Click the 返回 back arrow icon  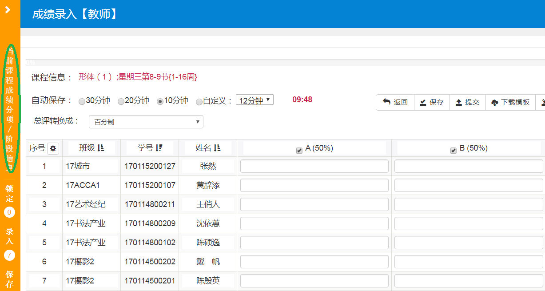(386, 102)
